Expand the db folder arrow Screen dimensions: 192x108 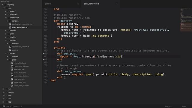tap(4, 95)
